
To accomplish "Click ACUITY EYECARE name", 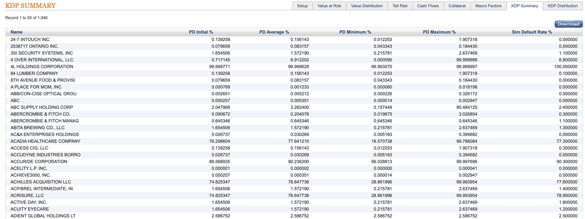I will pyautogui.click(x=30, y=209).
